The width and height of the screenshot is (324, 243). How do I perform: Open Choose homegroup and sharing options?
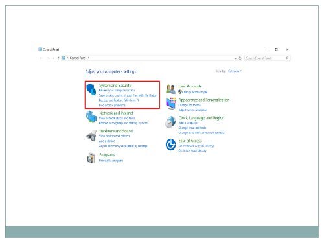(x=123, y=123)
